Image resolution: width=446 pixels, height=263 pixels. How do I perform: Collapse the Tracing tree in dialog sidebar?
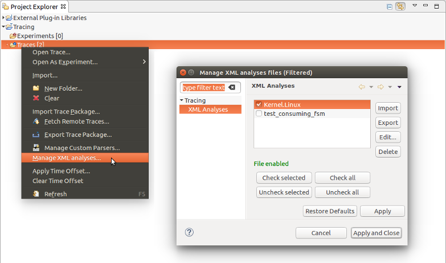click(x=181, y=100)
